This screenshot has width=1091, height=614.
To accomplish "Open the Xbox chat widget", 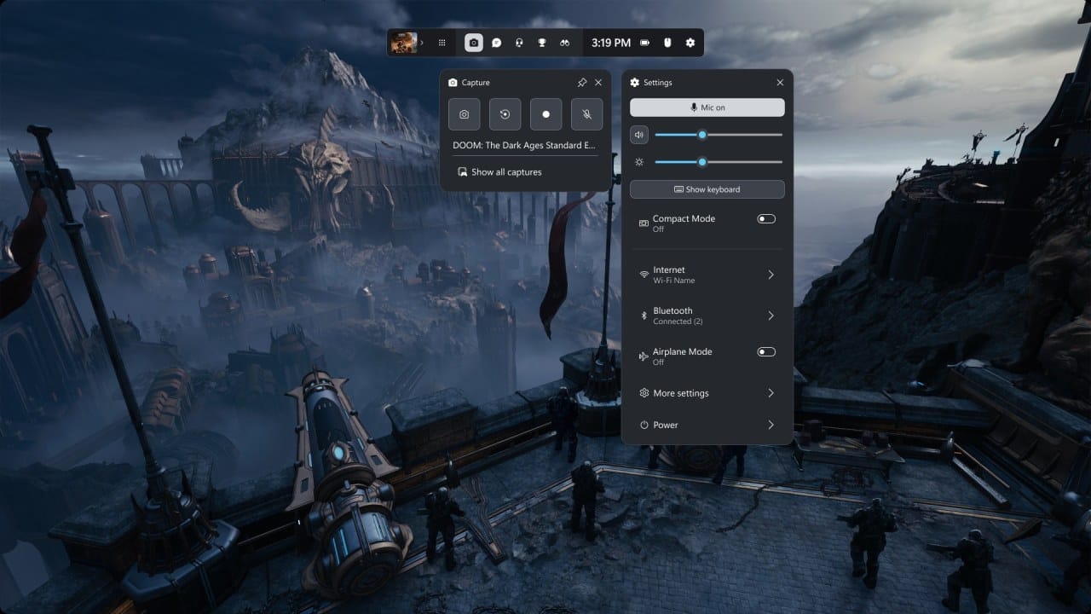I will click(x=497, y=42).
